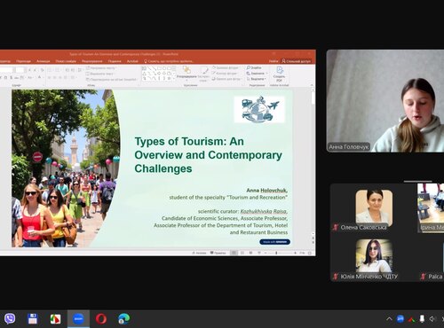Viewport: 444px width, 328px height.
Task: Open the Shape Effects dropdown
Action: coord(227,79)
